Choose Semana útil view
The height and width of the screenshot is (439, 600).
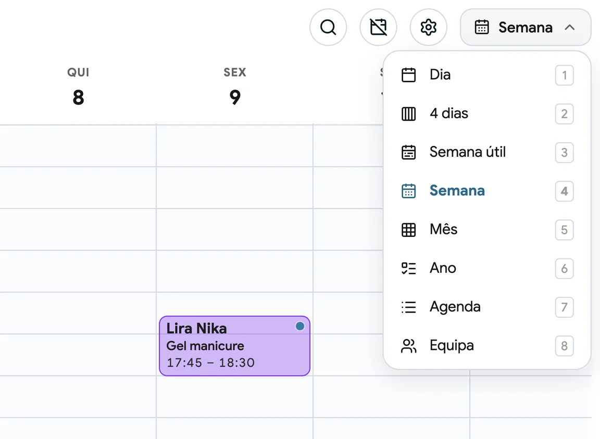tap(487, 153)
